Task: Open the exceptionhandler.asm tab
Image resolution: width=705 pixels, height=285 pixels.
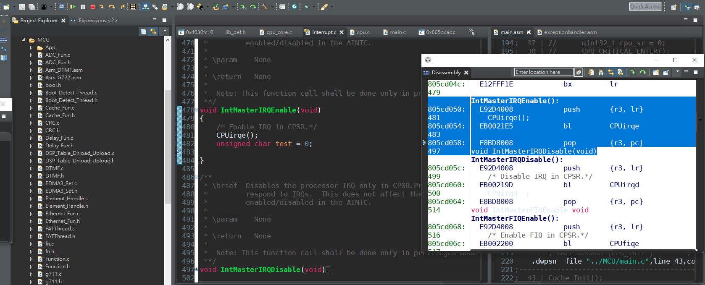Action: point(570,32)
